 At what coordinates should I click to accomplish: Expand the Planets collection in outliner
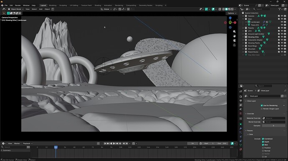click(243, 28)
